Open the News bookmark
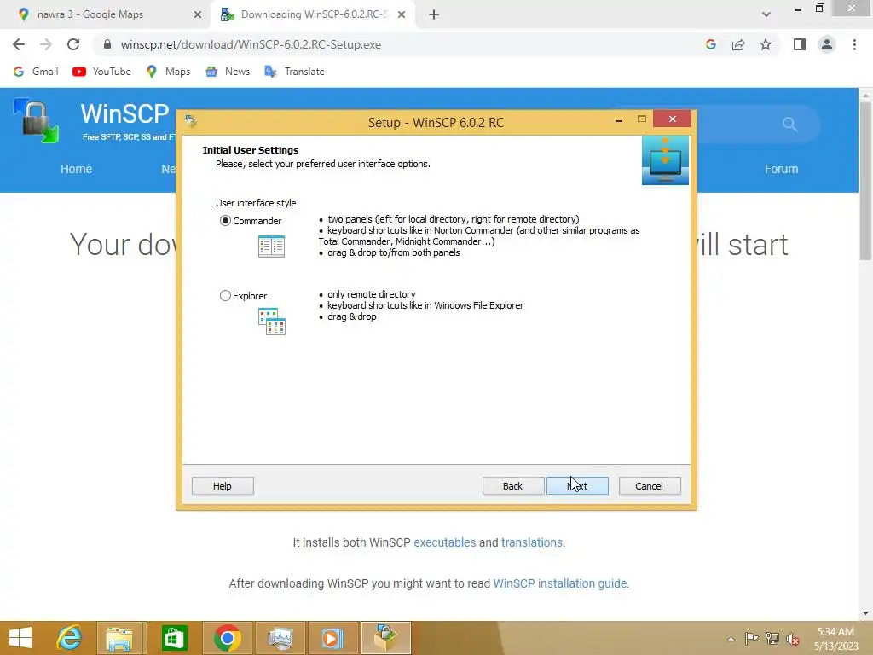Image resolution: width=873 pixels, height=655 pixels. point(228,72)
